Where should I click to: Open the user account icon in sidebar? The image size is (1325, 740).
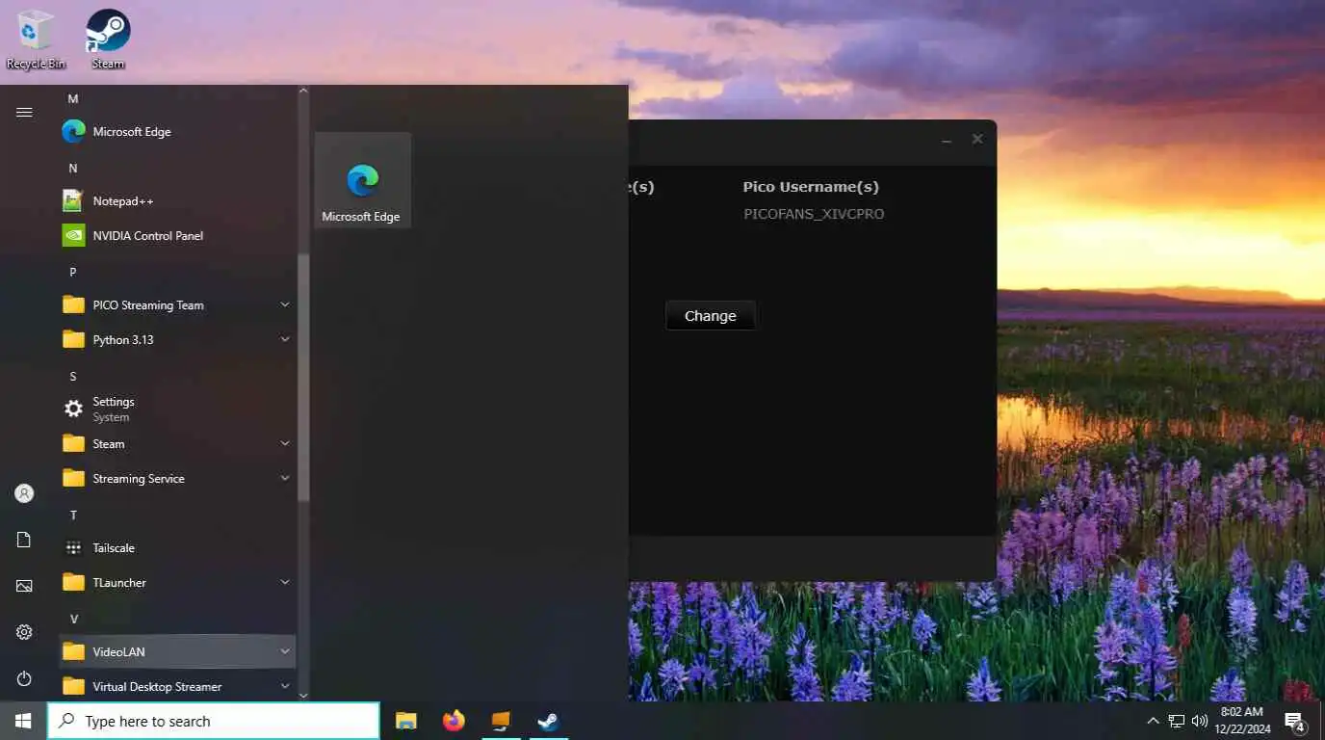coord(24,493)
